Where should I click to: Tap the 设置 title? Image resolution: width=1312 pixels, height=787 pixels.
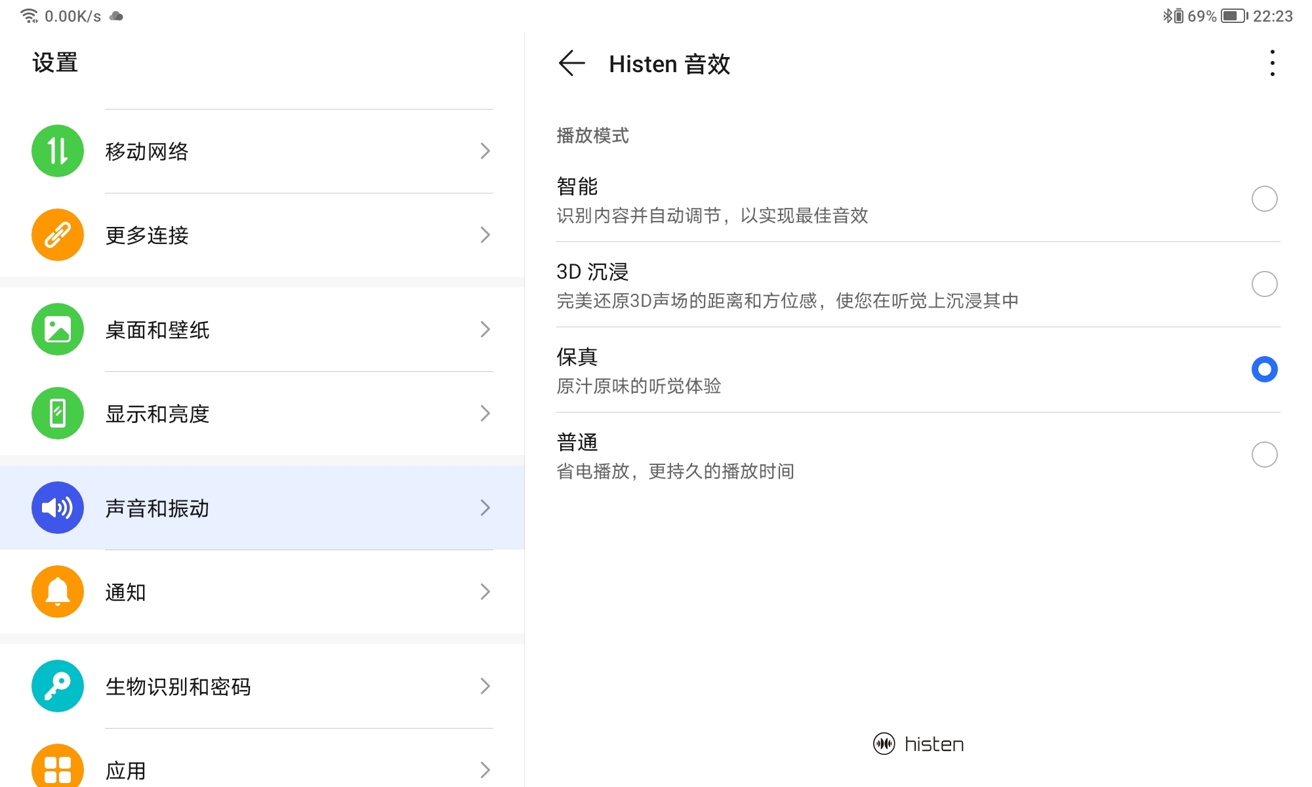point(55,63)
